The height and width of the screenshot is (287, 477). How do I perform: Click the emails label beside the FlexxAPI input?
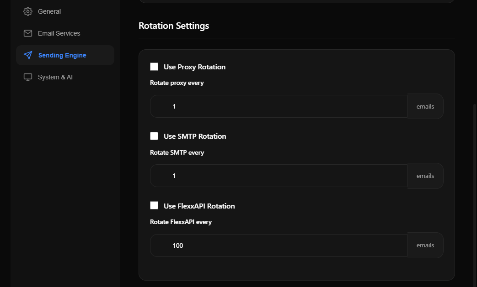(425, 245)
